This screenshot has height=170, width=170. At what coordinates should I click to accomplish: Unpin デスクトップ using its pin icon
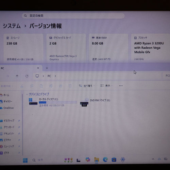[19, 121]
